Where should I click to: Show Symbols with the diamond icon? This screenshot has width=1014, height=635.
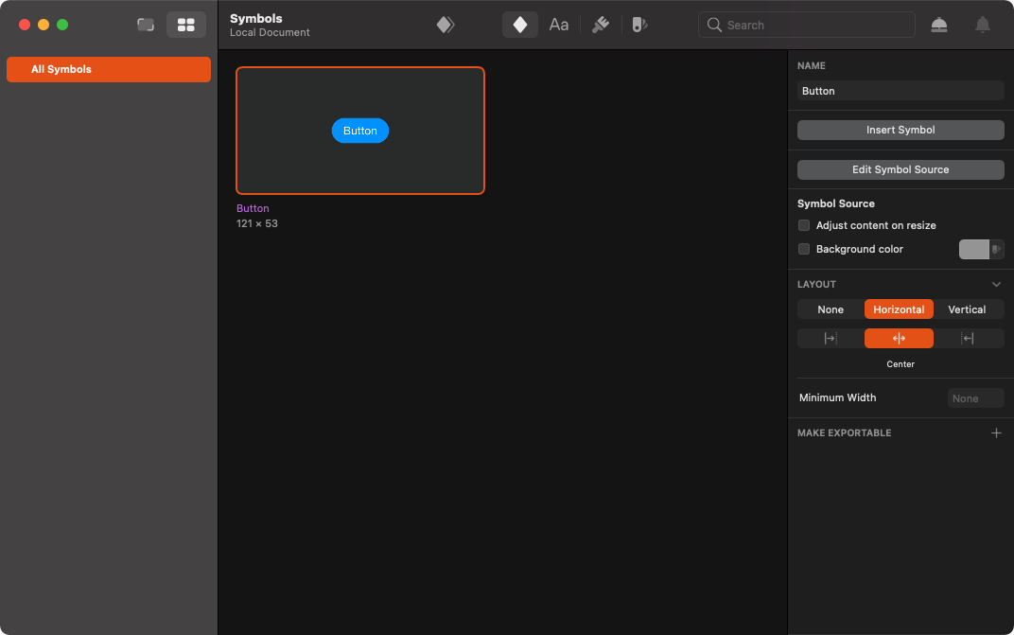pyautogui.click(x=520, y=25)
